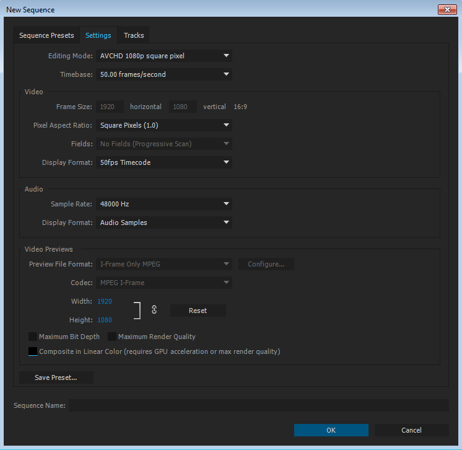Viewport: 462px width, 450px height.
Task: Open the audio Display Format dropdown
Action: [164, 223]
